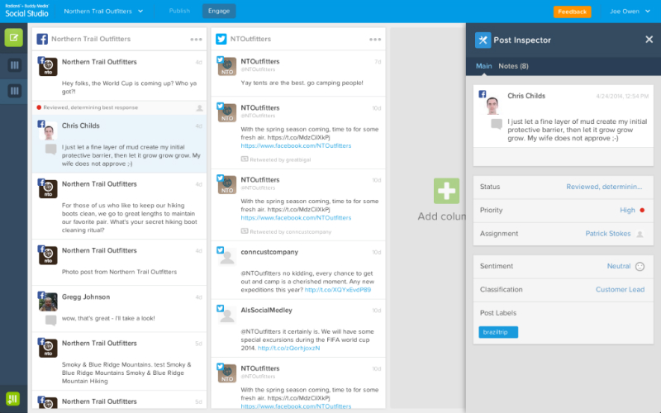661x413 pixels.
Task: Switch to the Engage tab
Action: [x=219, y=11]
